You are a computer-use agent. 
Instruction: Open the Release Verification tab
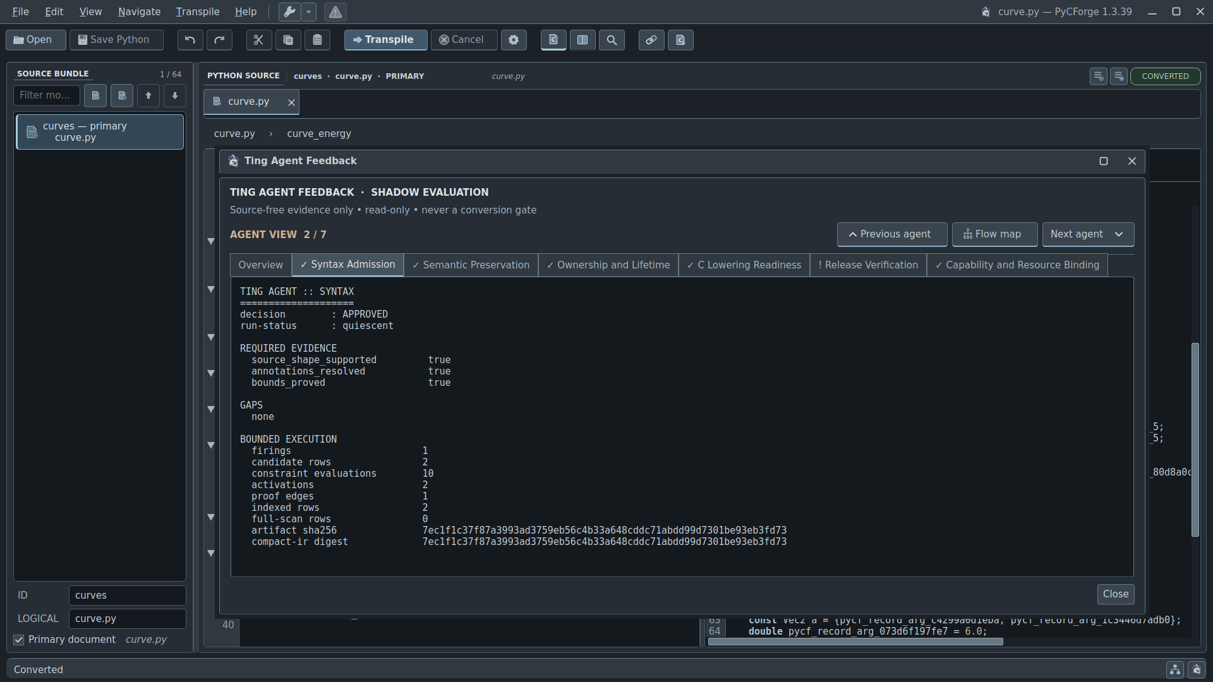click(x=868, y=265)
